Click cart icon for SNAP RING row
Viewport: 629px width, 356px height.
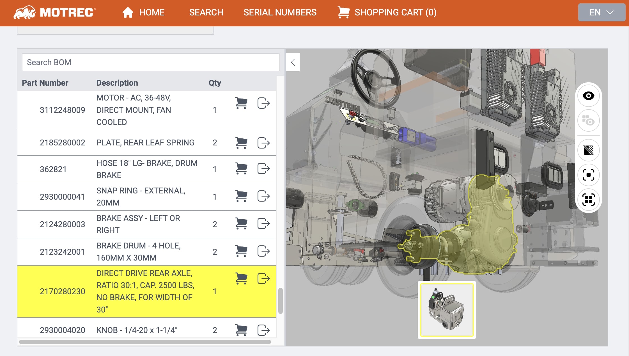click(x=241, y=196)
